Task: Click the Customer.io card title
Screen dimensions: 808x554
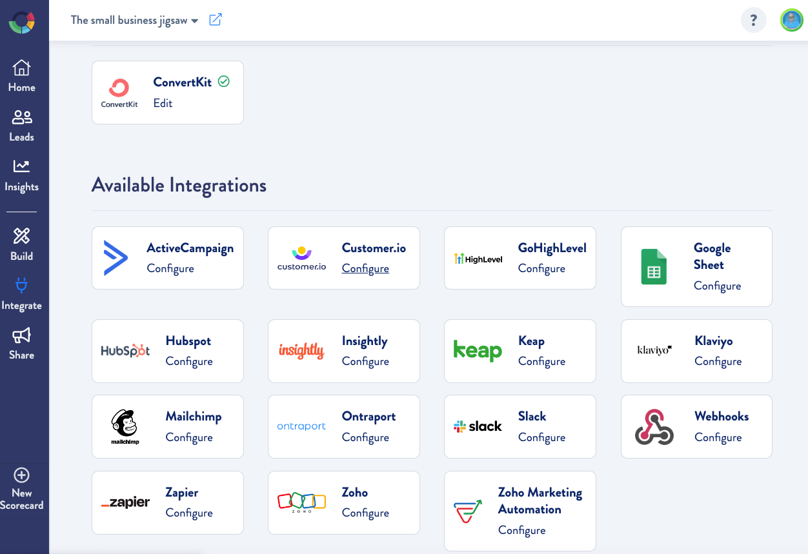Action: click(x=374, y=248)
